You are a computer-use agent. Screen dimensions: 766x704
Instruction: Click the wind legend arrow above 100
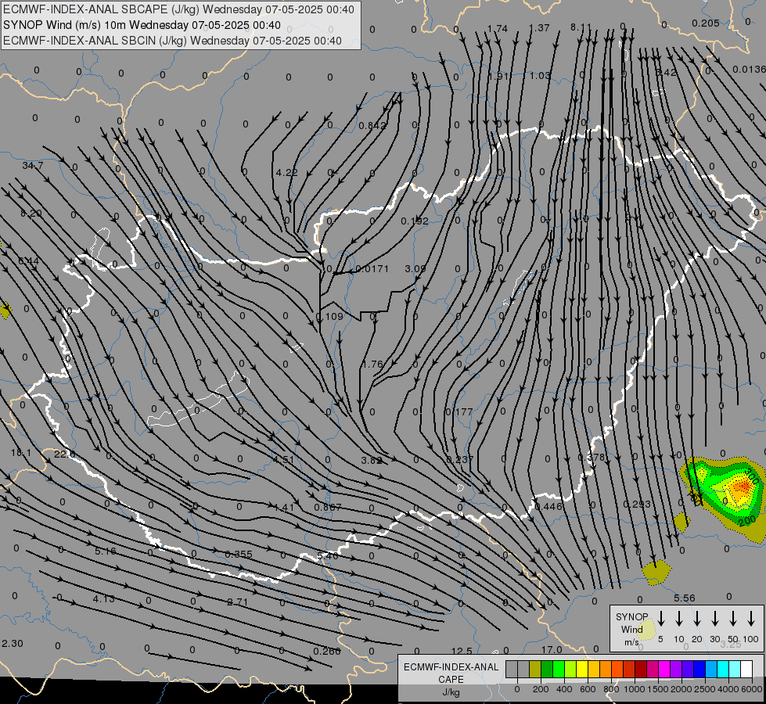751,619
